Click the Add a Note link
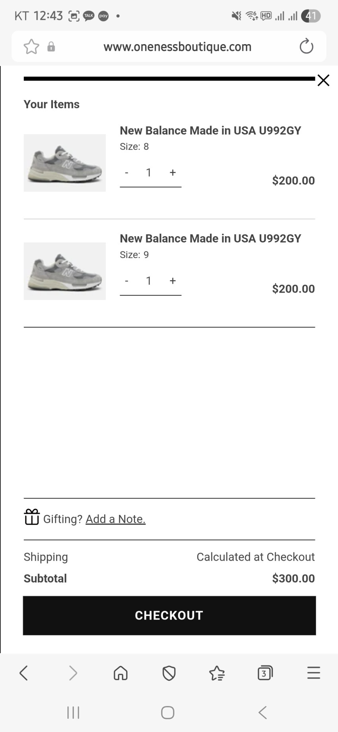 point(115,519)
